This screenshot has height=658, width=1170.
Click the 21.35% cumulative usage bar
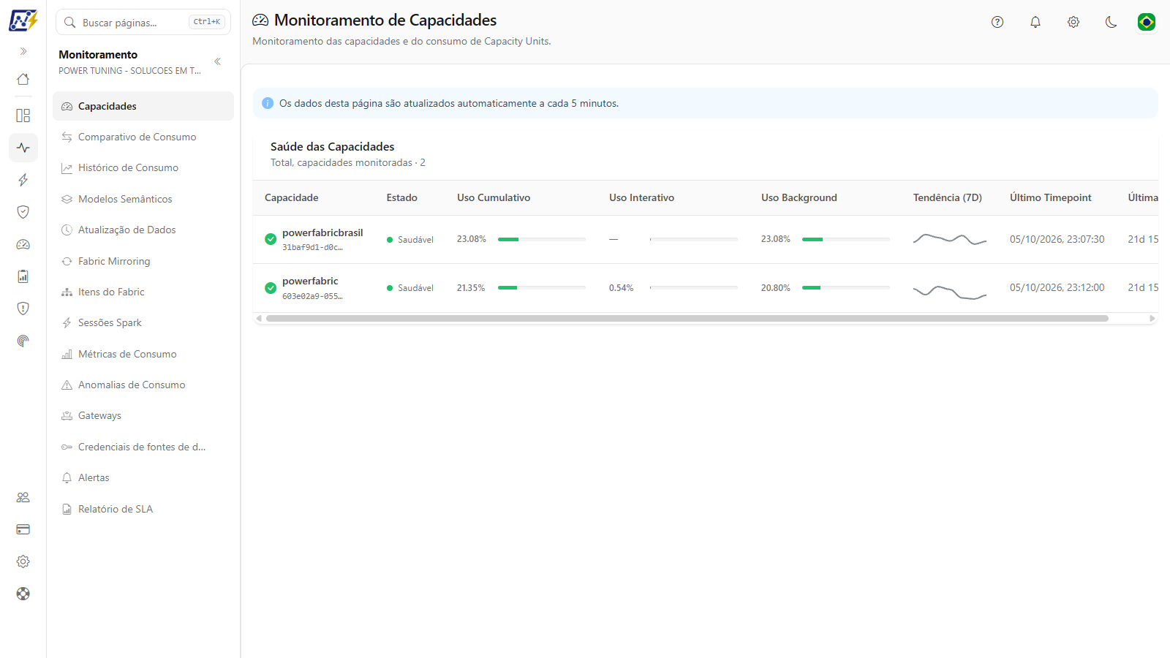pyautogui.click(x=542, y=287)
